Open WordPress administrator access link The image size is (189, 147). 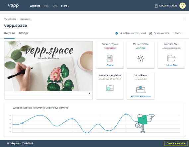tap(141, 96)
